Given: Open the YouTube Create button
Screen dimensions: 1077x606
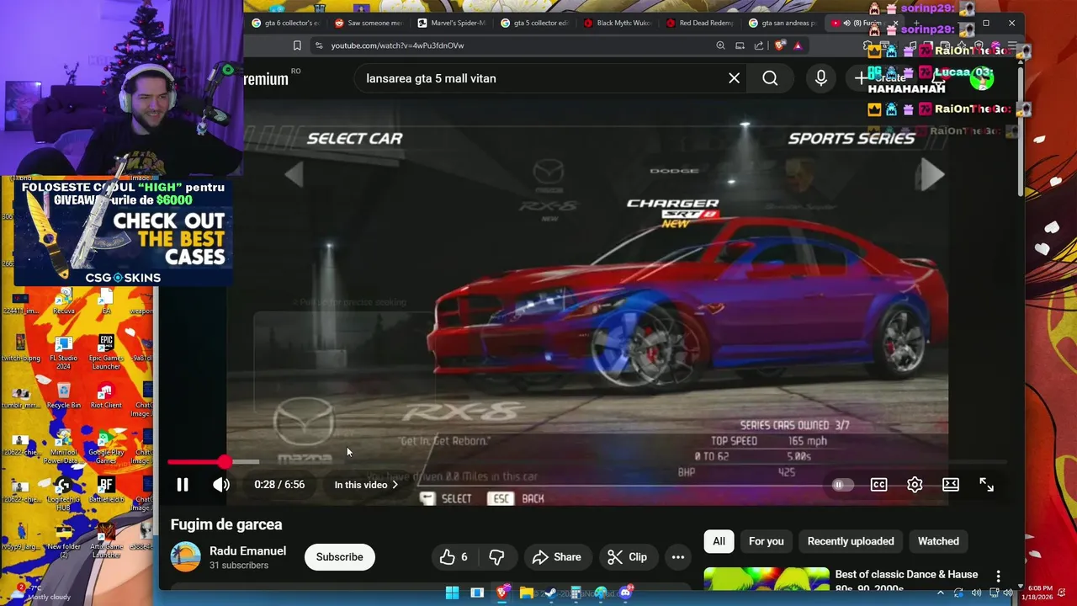Looking at the screenshot, I should point(882,78).
